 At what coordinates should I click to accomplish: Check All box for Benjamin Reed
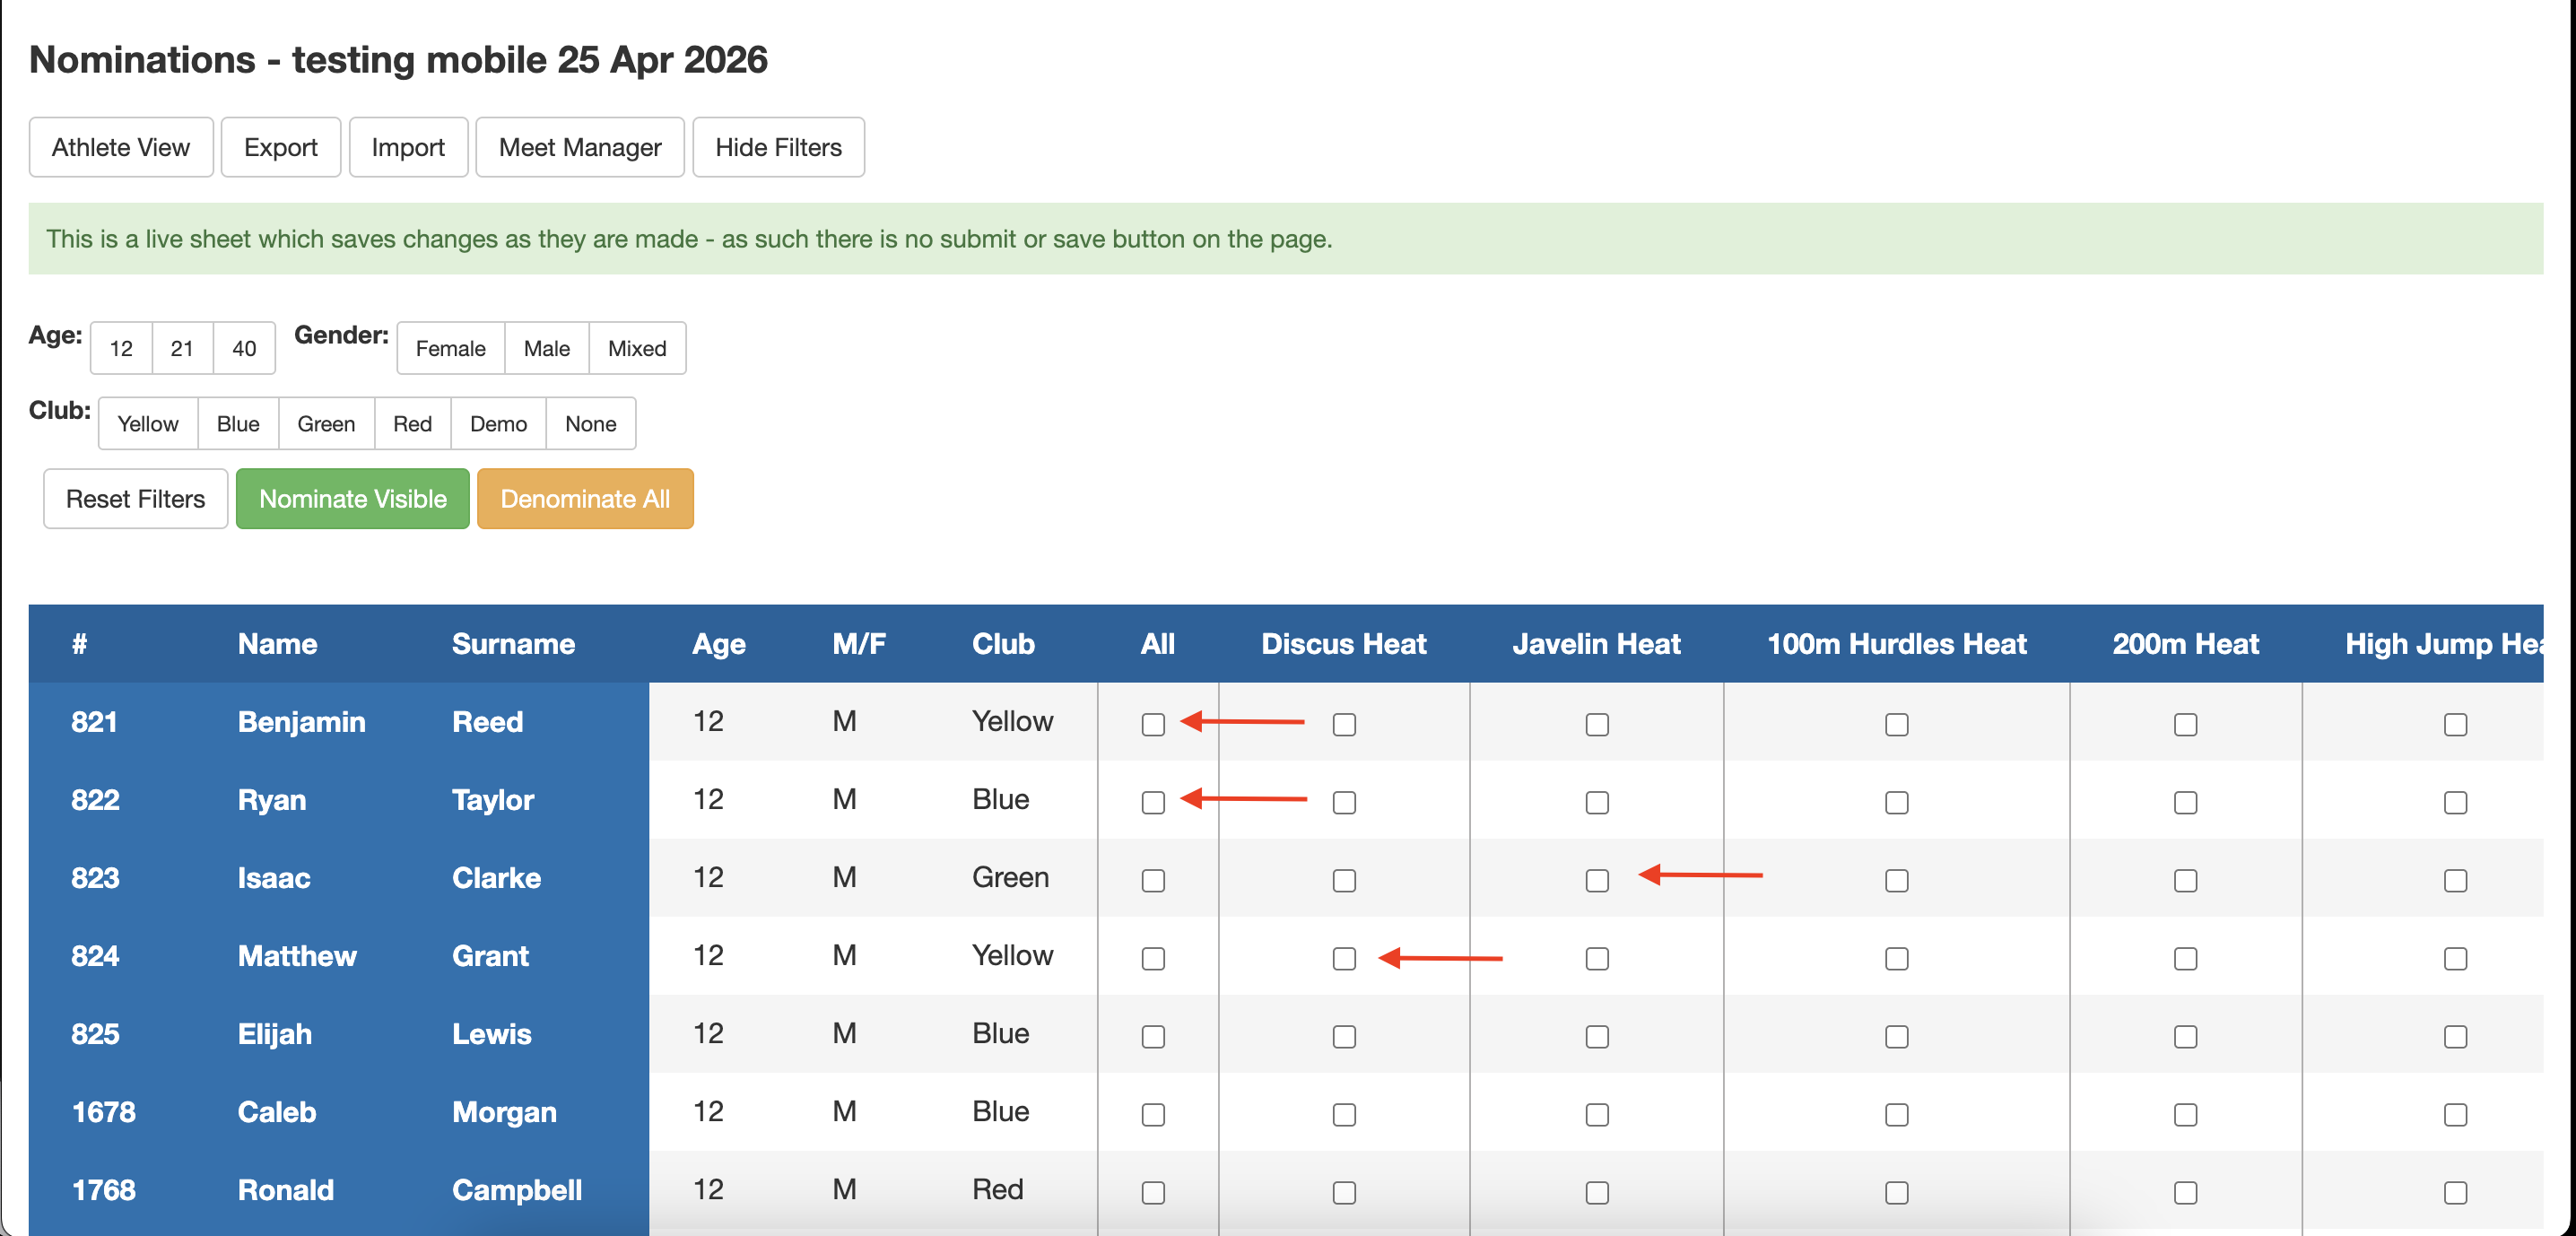point(1153,724)
